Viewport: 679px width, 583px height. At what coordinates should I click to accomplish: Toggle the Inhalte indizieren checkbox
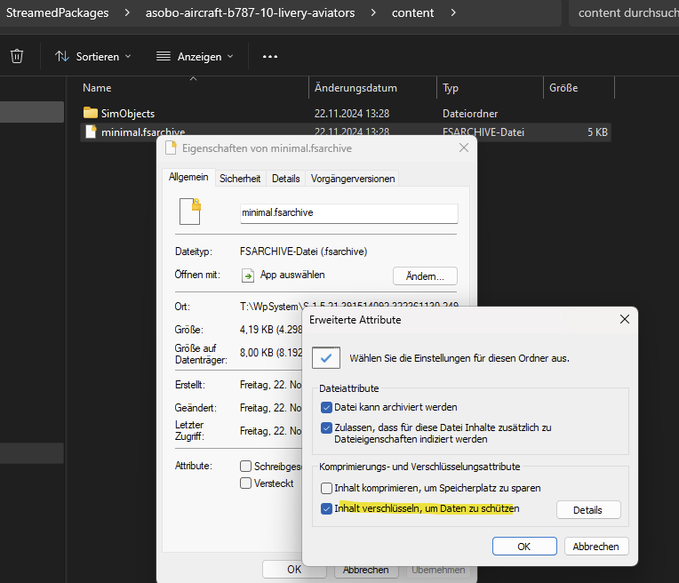point(326,428)
